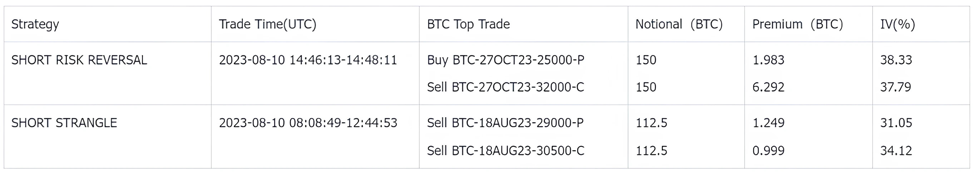Click the IV value 34.12
This screenshot has width=973, height=173.
point(896,151)
